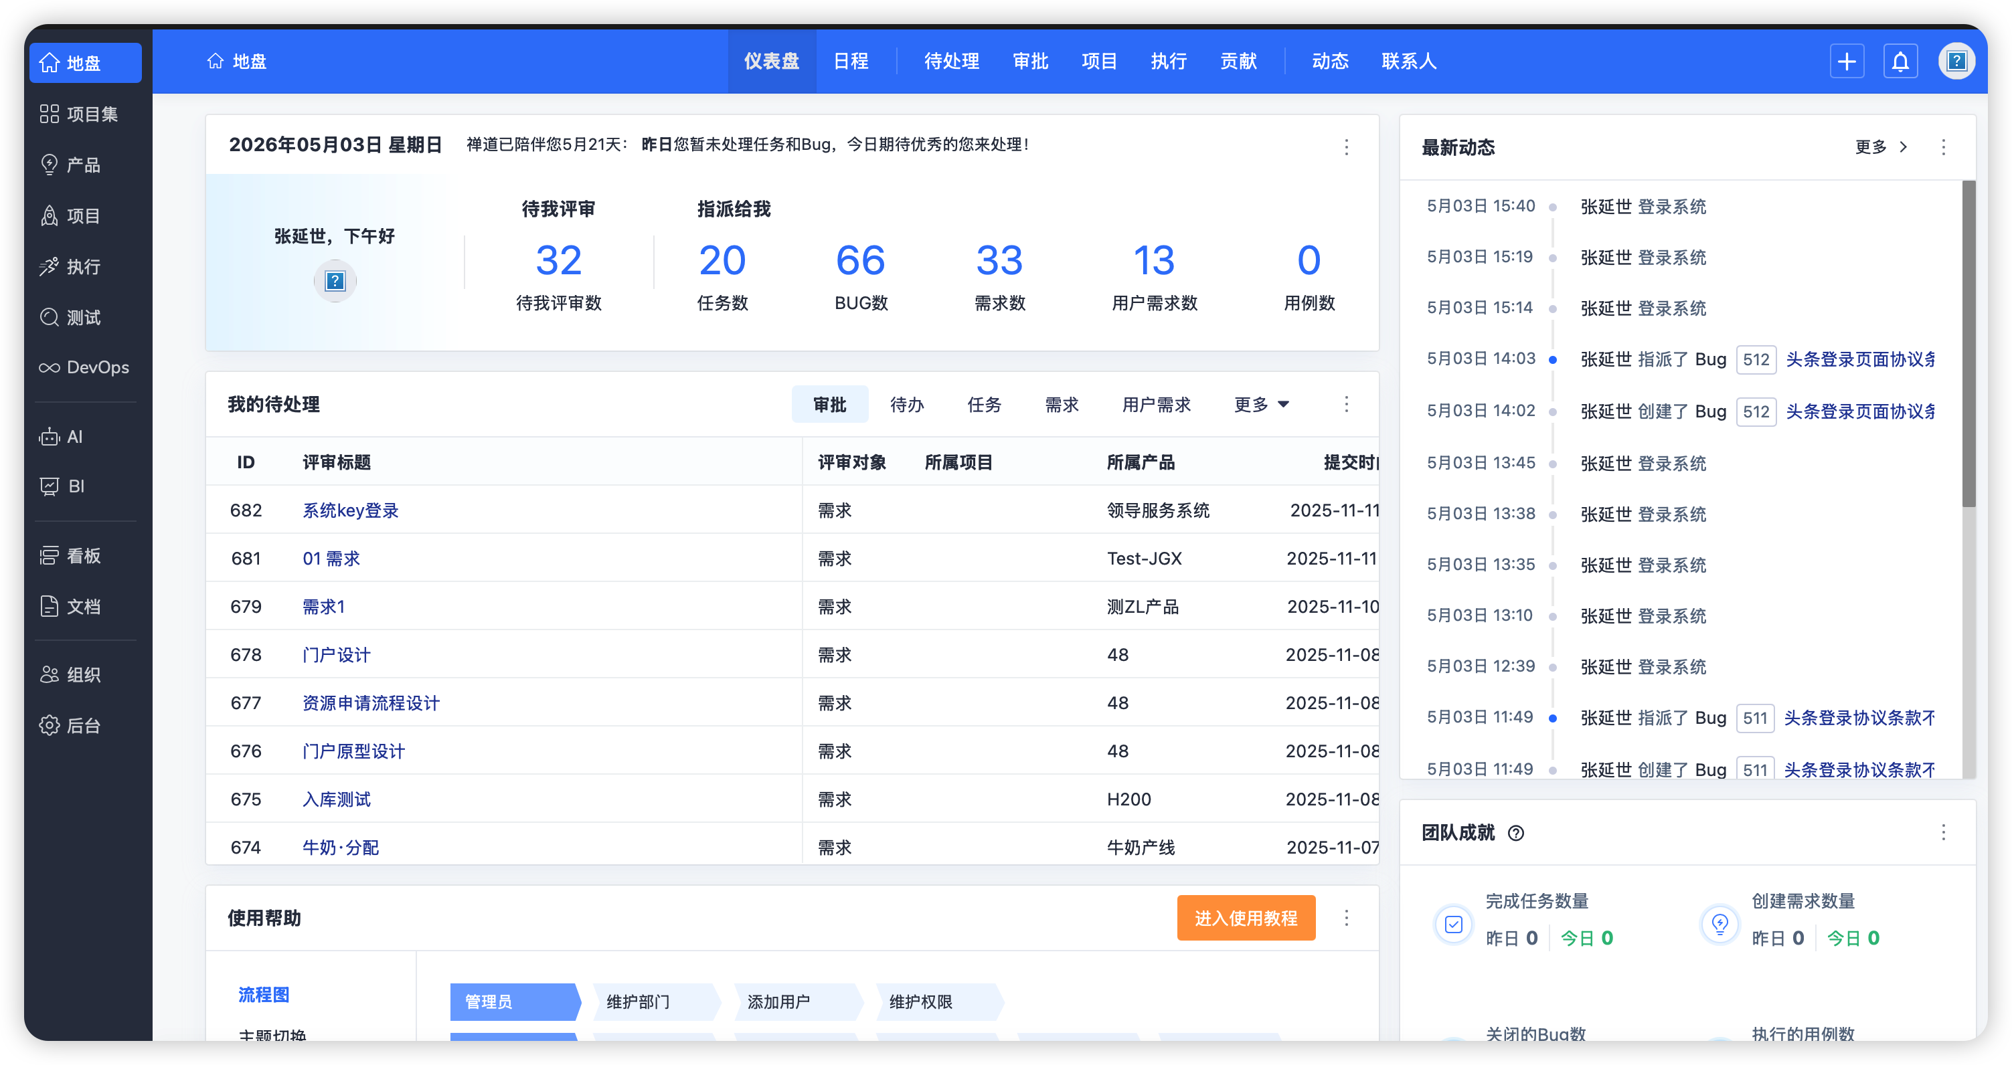Expand the 更多 dropdown in 我的待处理
The height and width of the screenshot is (1065, 2012).
pos(1262,405)
